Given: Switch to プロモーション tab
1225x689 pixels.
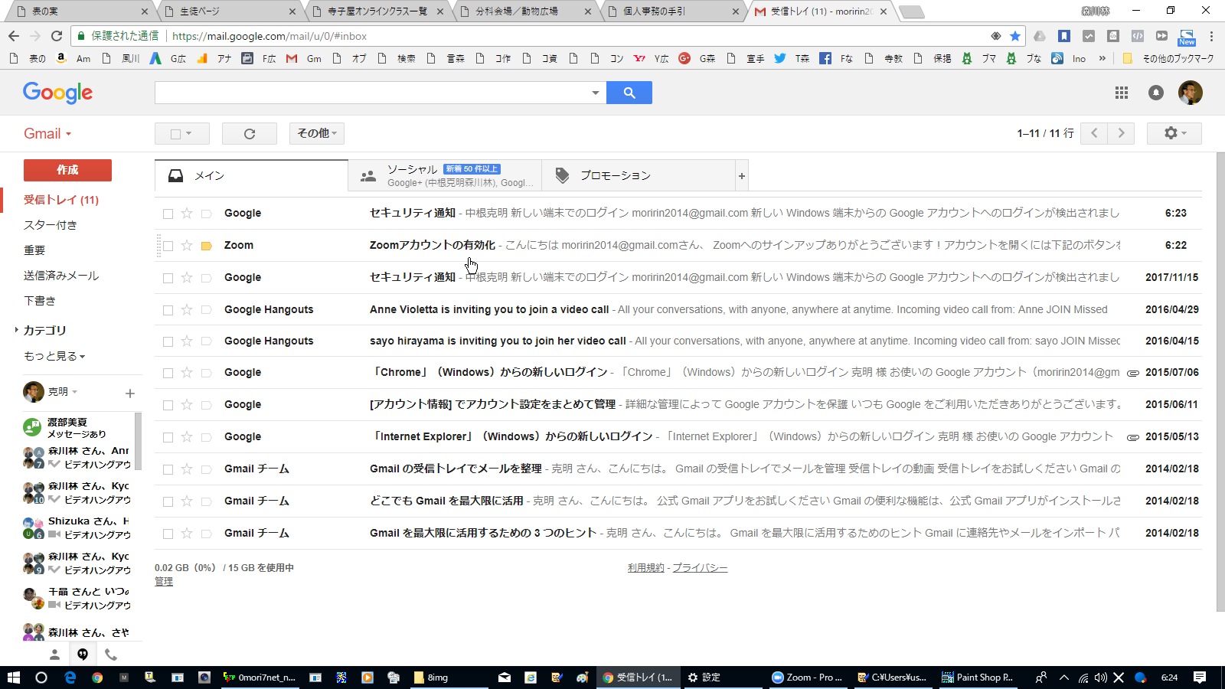Looking at the screenshot, I should pos(639,176).
